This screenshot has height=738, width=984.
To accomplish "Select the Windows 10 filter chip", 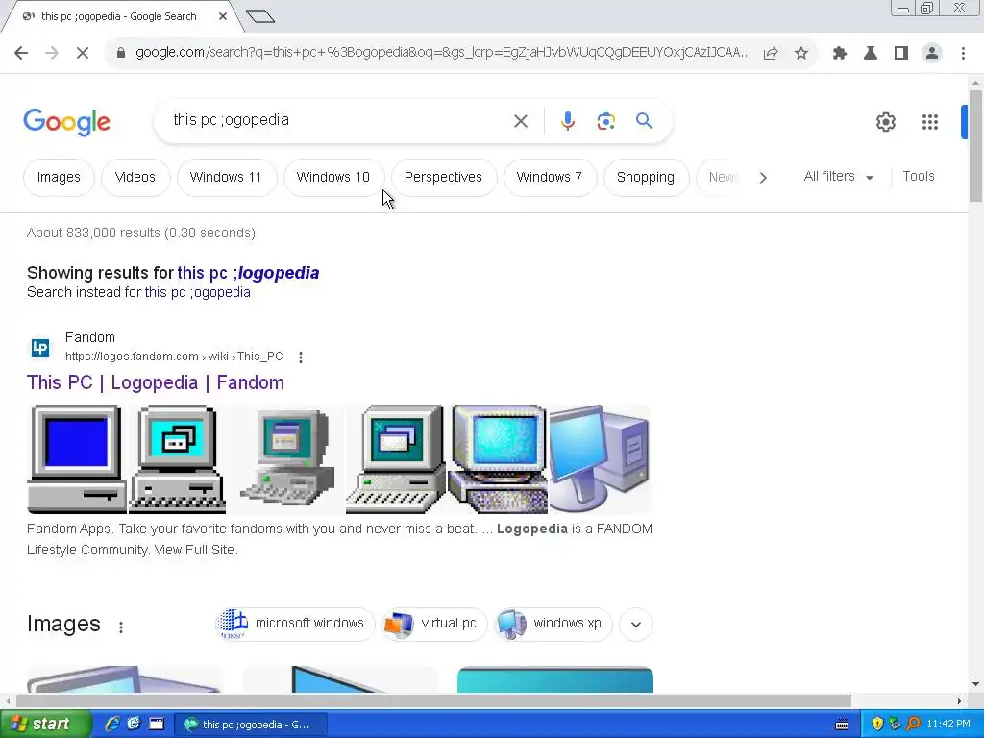I will tap(333, 178).
